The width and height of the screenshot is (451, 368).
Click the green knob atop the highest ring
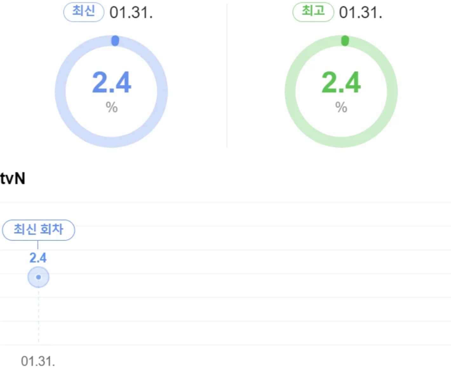pyautogui.click(x=345, y=41)
